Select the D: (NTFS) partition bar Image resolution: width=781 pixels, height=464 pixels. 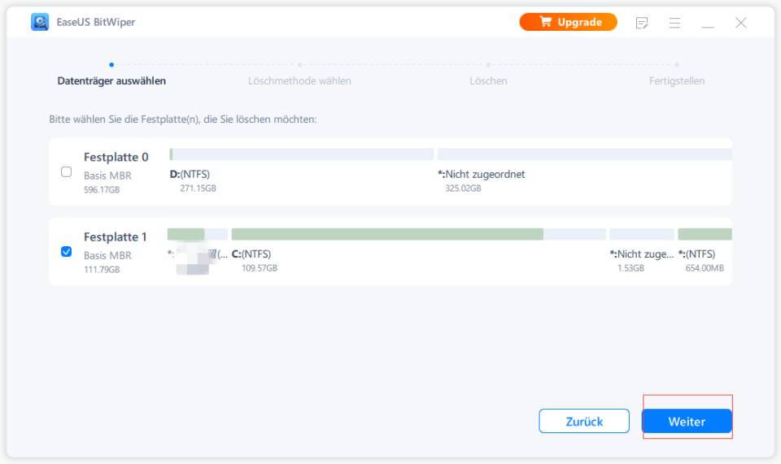click(x=301, y=154)
